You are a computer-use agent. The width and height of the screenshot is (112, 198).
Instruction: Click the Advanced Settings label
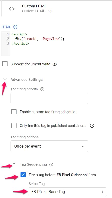tap(27, 80)
